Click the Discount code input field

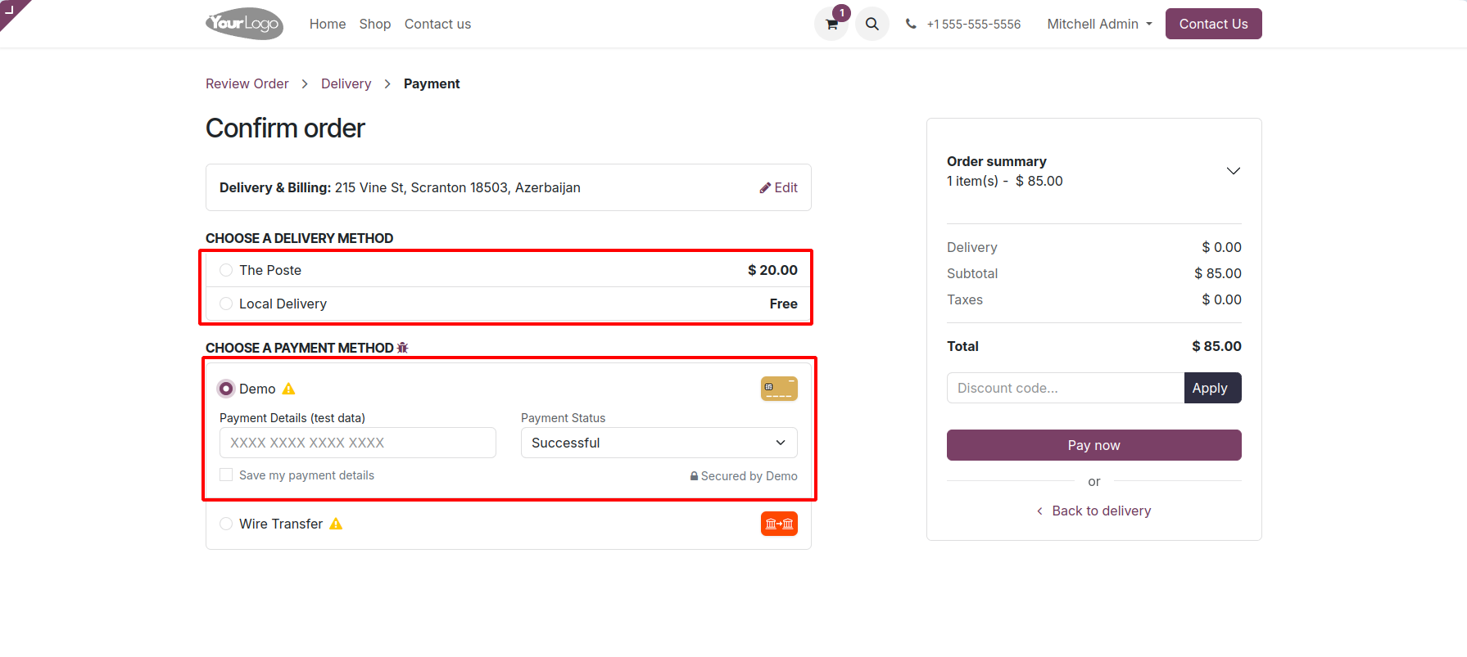point(1065,388)
